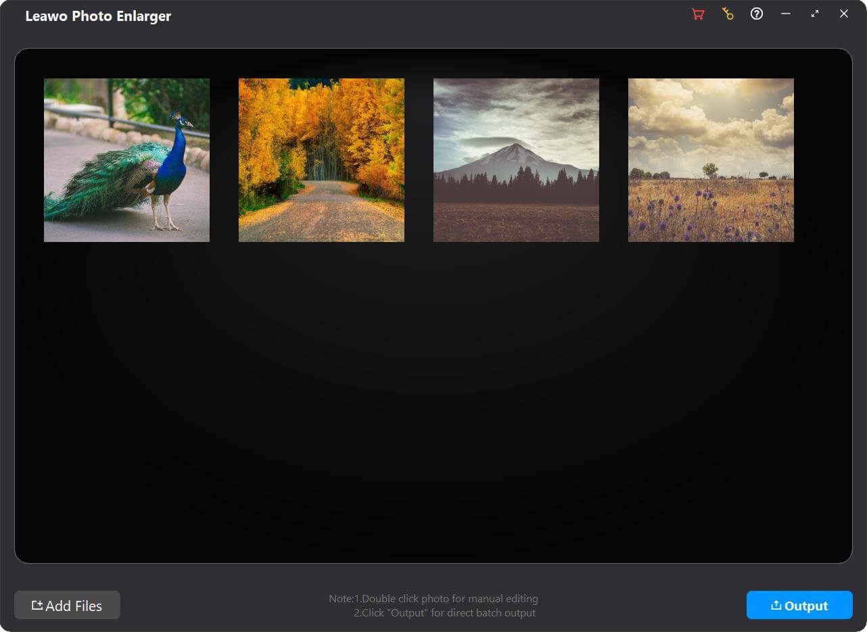Select the cloudy meadow photo thumbnail
The width and height of the screenshot is (867, 632).
(x=711, y=160)
